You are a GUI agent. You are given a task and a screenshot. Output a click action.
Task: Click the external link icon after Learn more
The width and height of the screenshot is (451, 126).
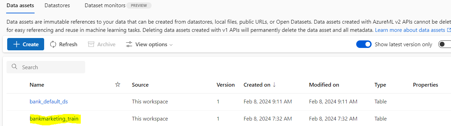coord(449,30)
